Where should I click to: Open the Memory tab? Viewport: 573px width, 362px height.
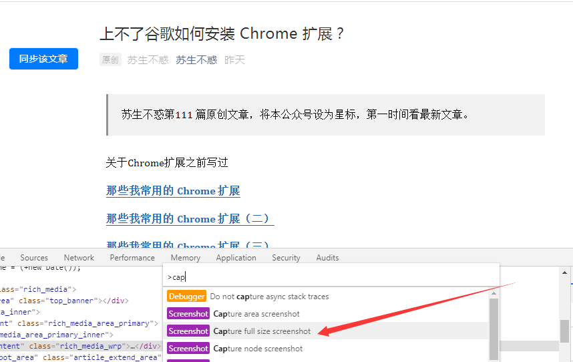185,258
